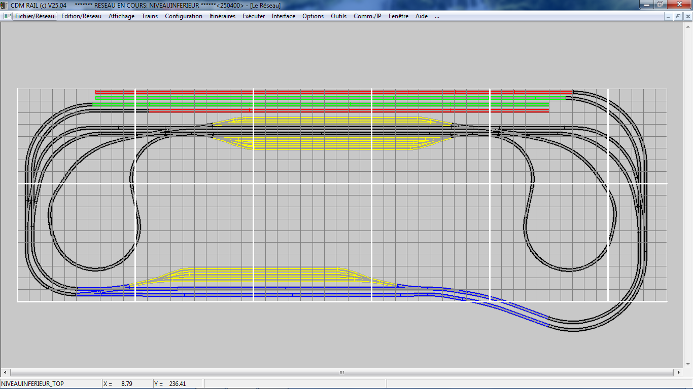
Task: Click the '...' menu bar item
Action: point(437,16)
